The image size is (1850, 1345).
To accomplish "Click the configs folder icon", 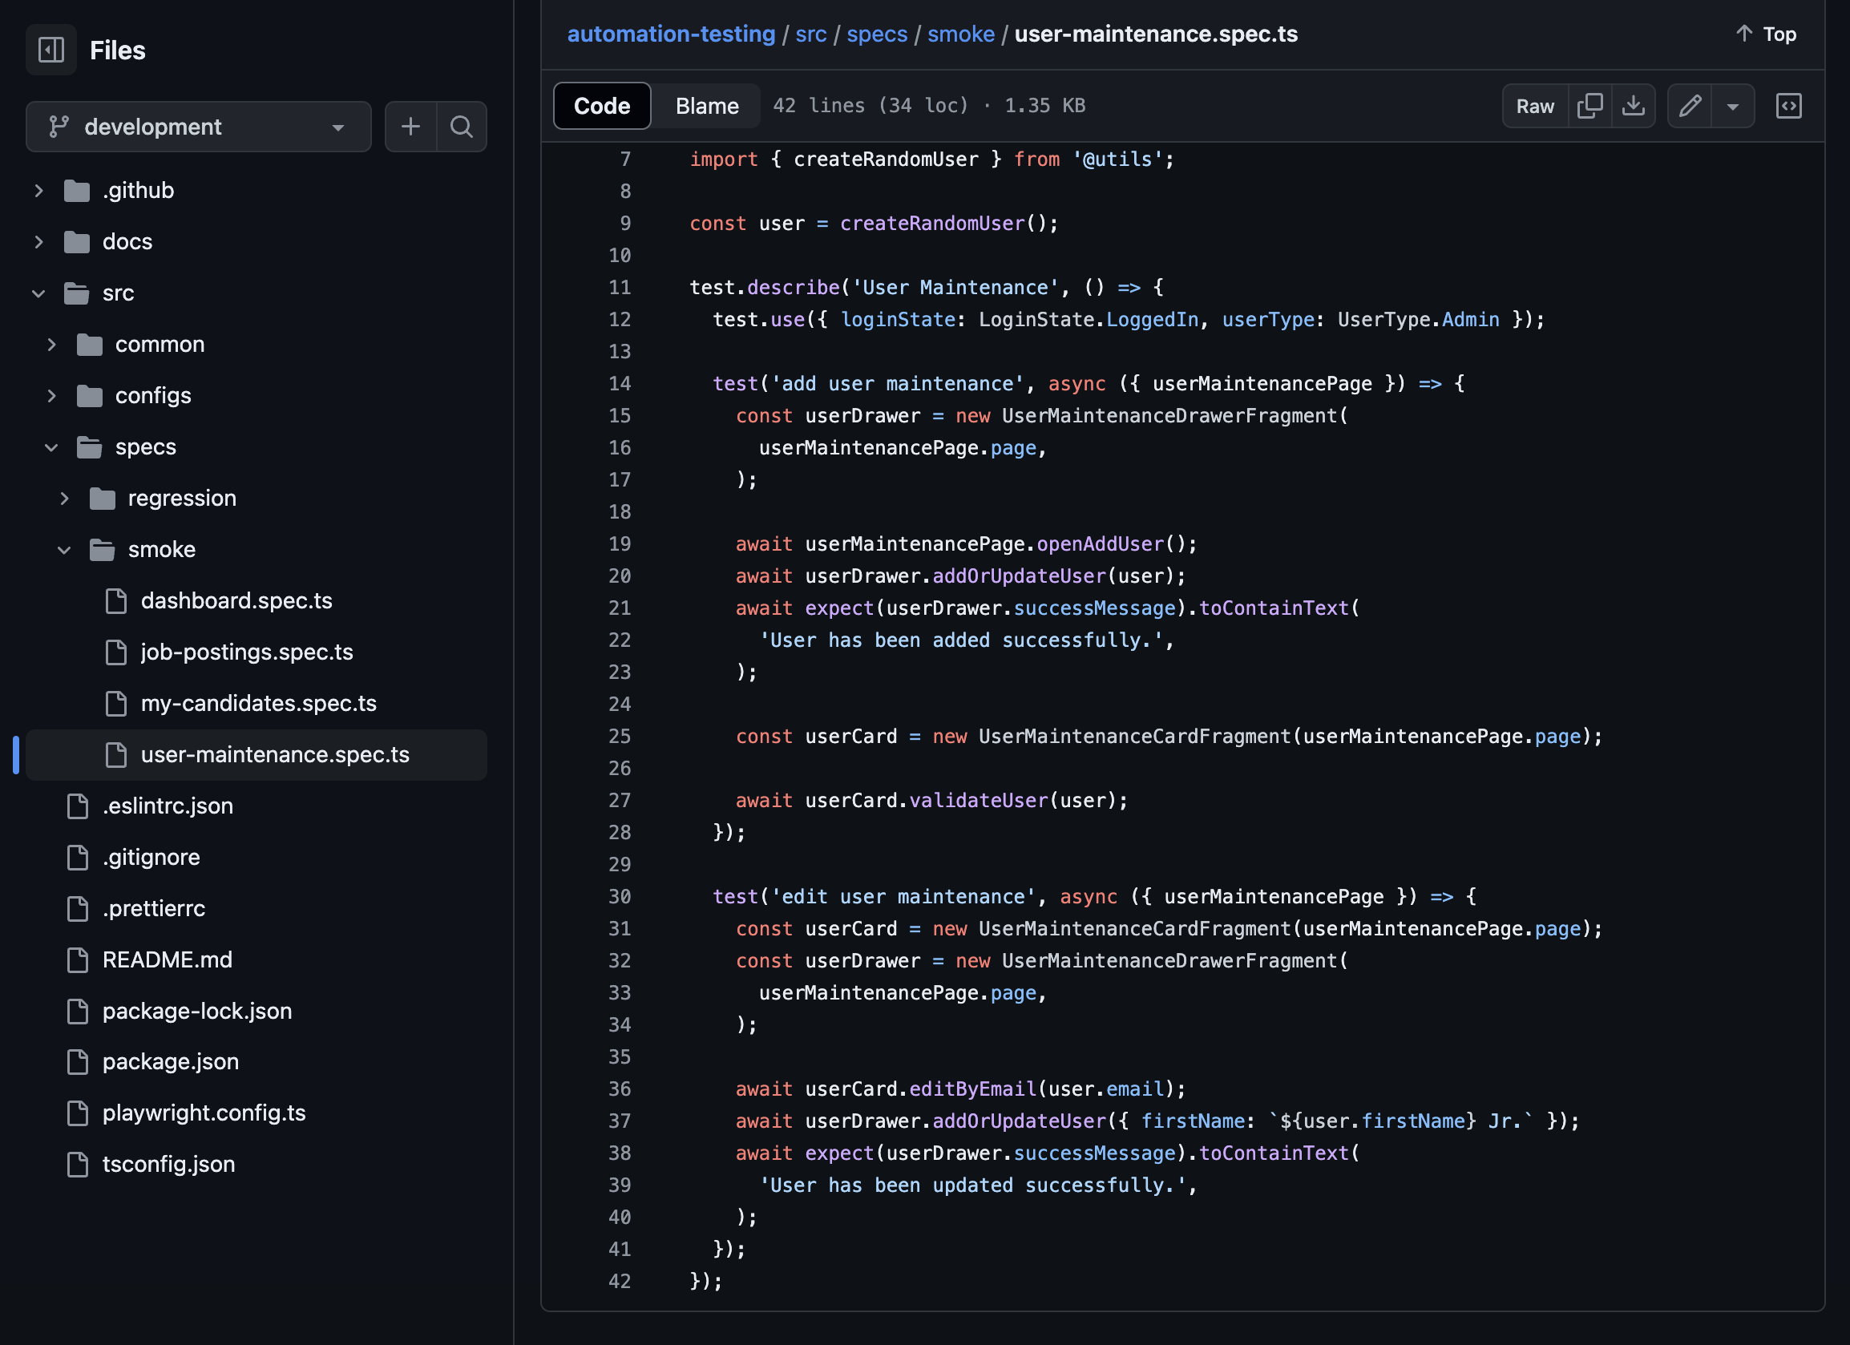I will (x=90, y=396).
